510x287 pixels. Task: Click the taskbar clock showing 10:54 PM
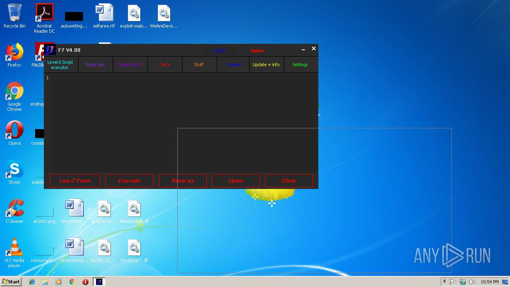point(489,282)
